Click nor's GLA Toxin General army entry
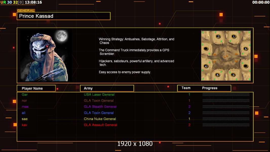This screenshot has width=270, height=152. click(x=99, y=101)
